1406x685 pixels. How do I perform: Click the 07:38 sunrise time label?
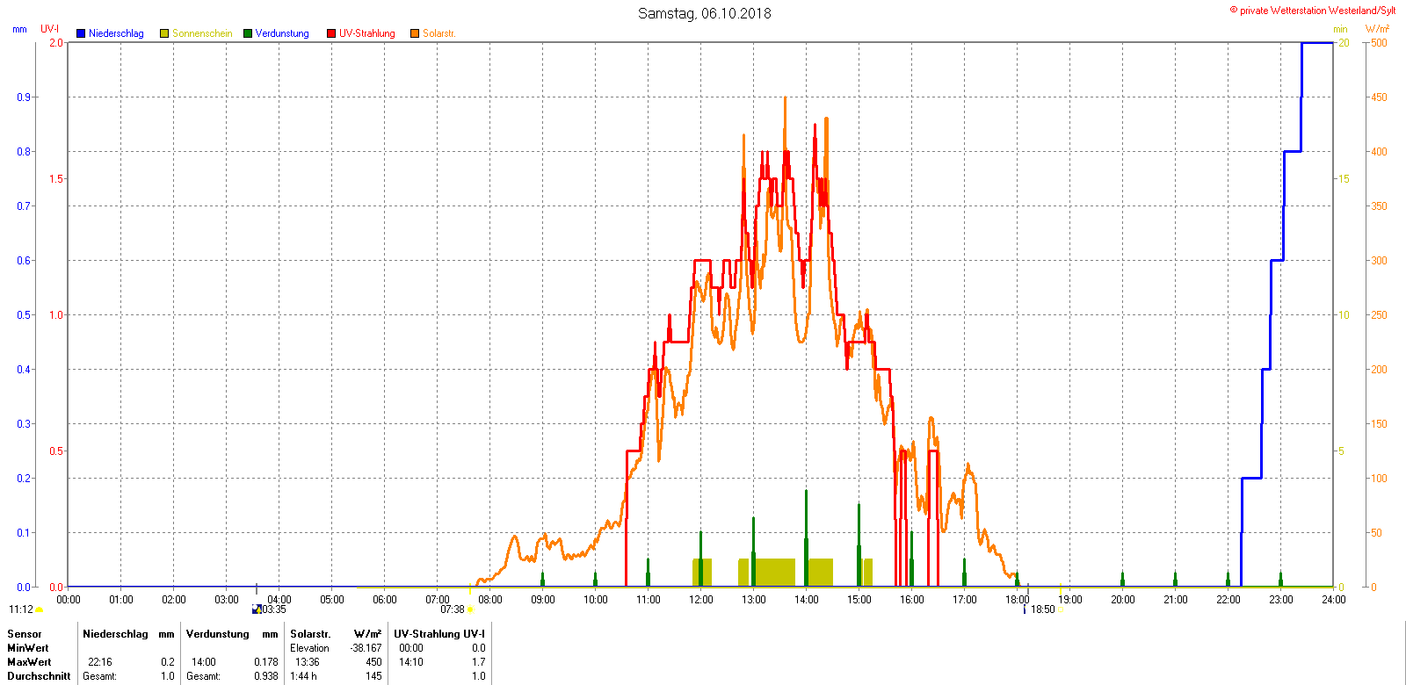[453, 609]
